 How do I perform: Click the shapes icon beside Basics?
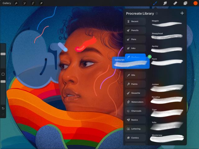click(128, 120)
